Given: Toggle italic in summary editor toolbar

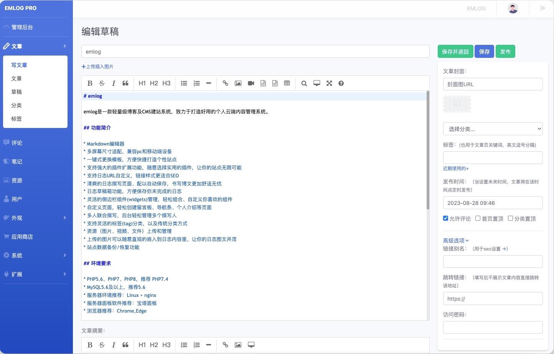Looking at the screenshot, I should point(114,345).
